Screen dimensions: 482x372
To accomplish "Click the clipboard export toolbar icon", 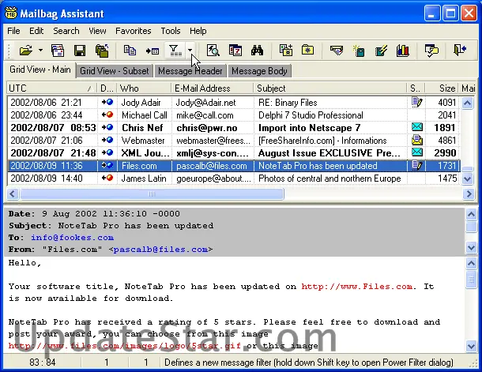I will click(x=102, y=51).
